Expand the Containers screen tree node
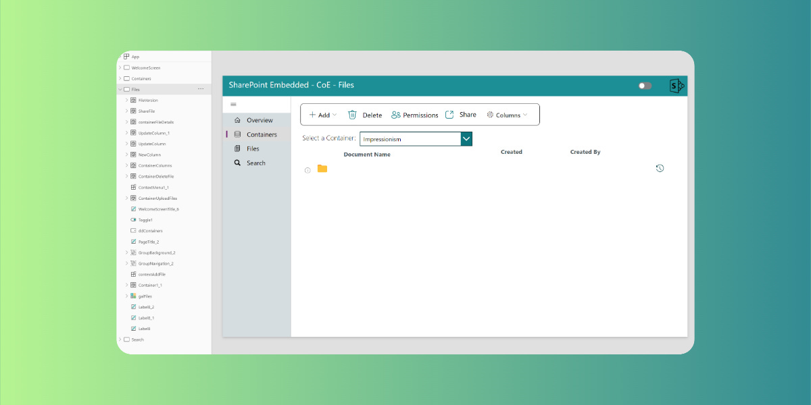This screenshot has height=405, width=811. click(x=120, y=78)
